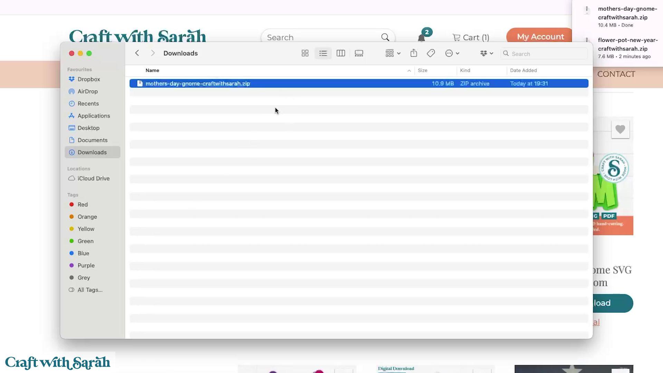663x373 pixels.
Task: Sort files by Name column
Action: 152,70
